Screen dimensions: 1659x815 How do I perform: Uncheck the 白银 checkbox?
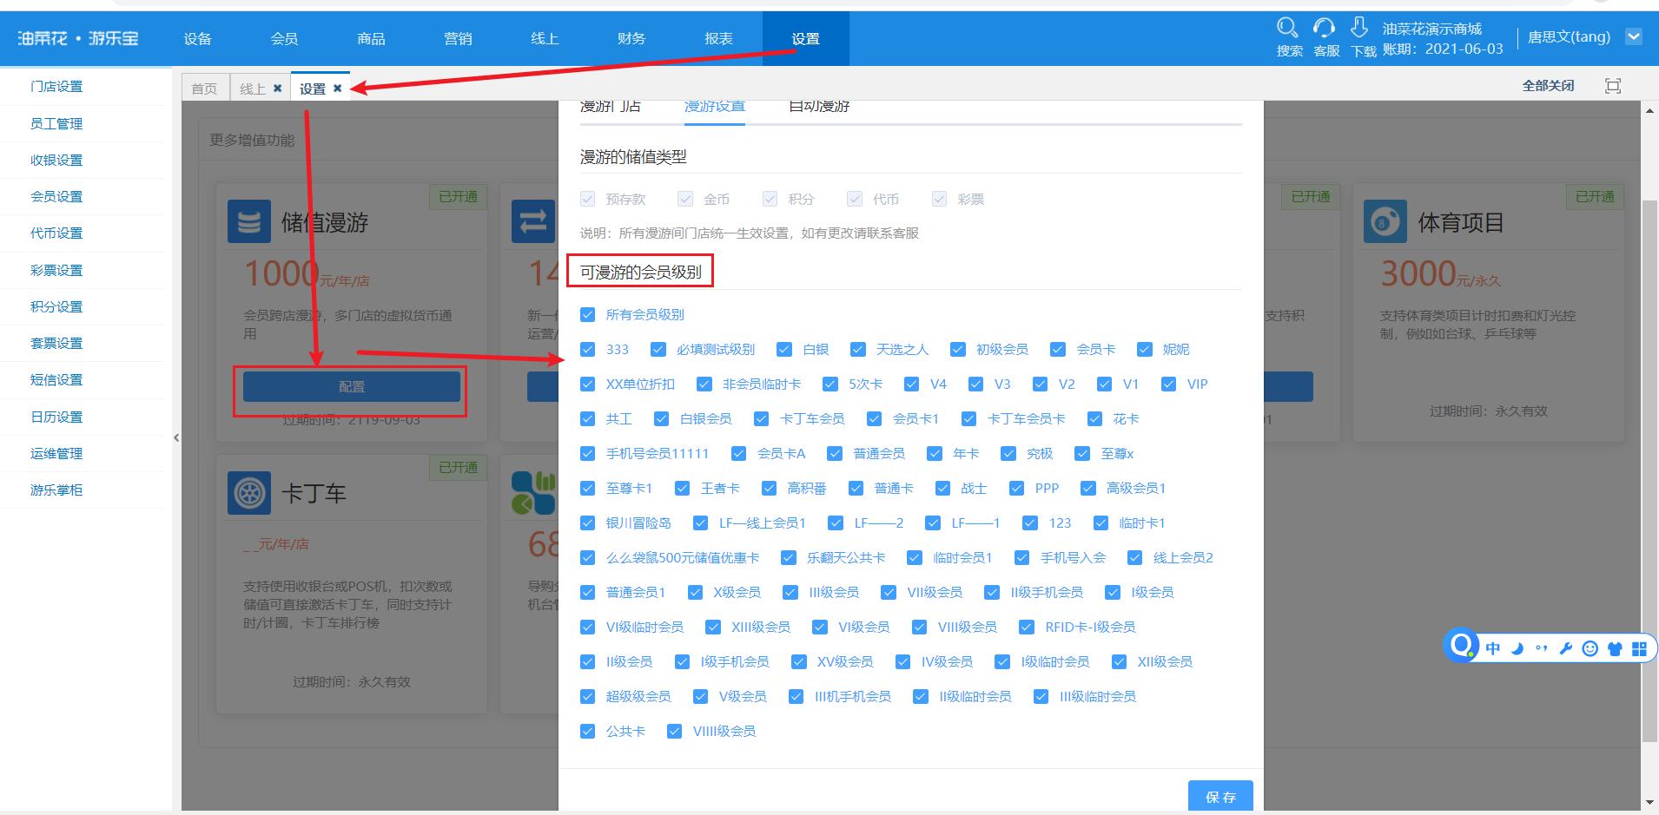[x=784, y=349]
